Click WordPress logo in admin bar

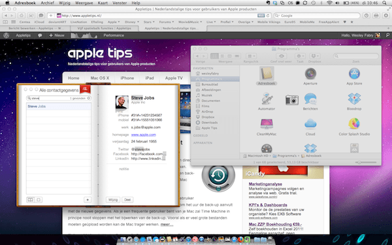[x=7, y=35]
